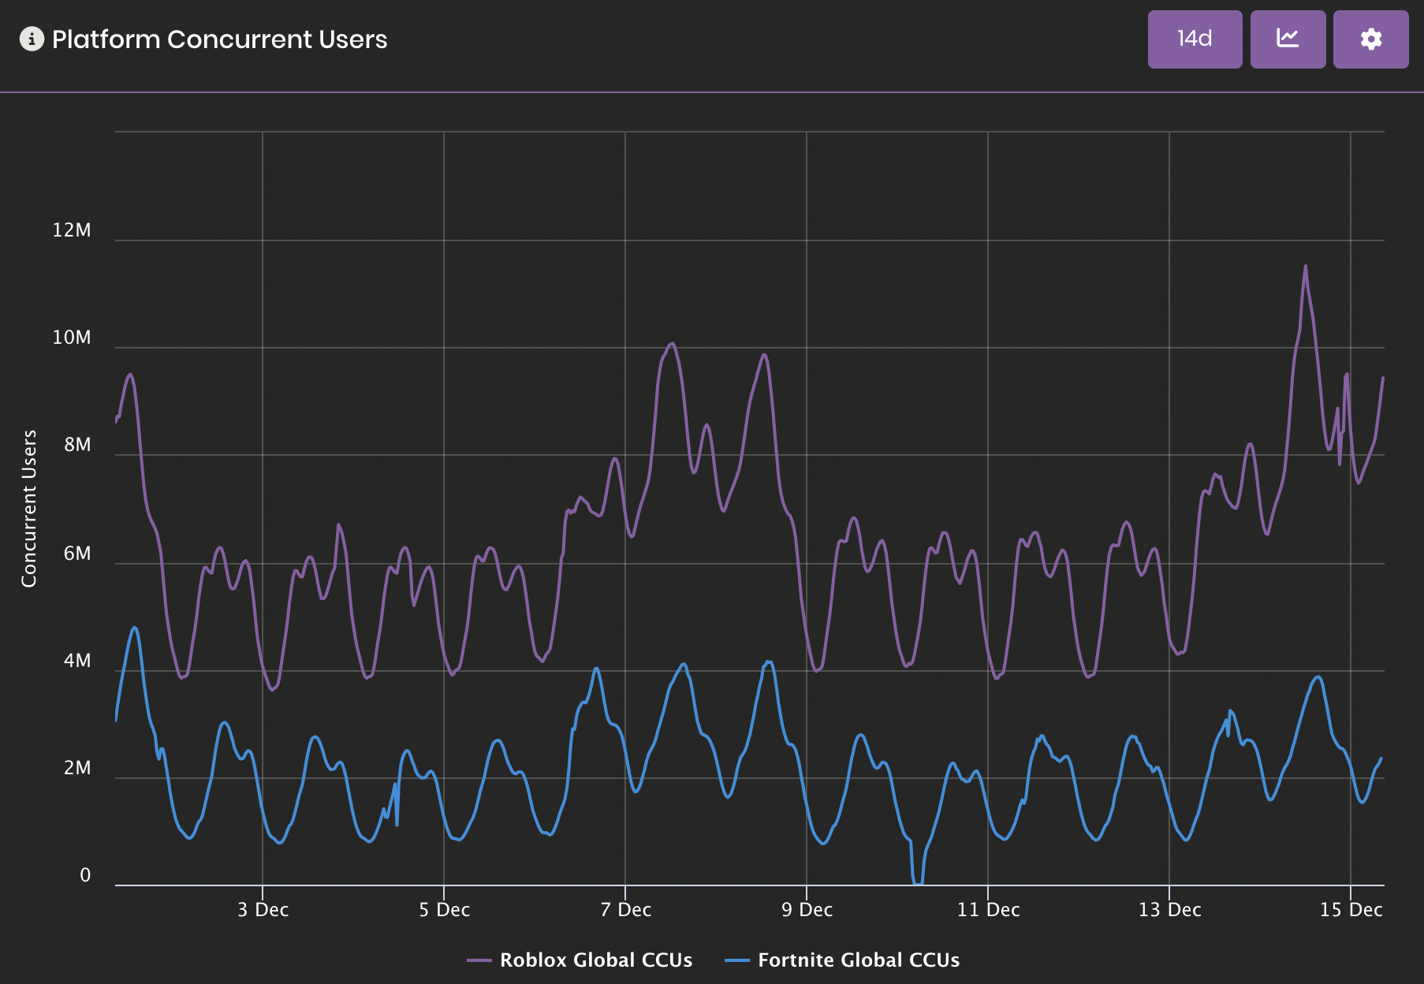This screenshot has height=984, width=1424.
Task: Click the 4M y-axis label
Action: (x=77, y=661)
